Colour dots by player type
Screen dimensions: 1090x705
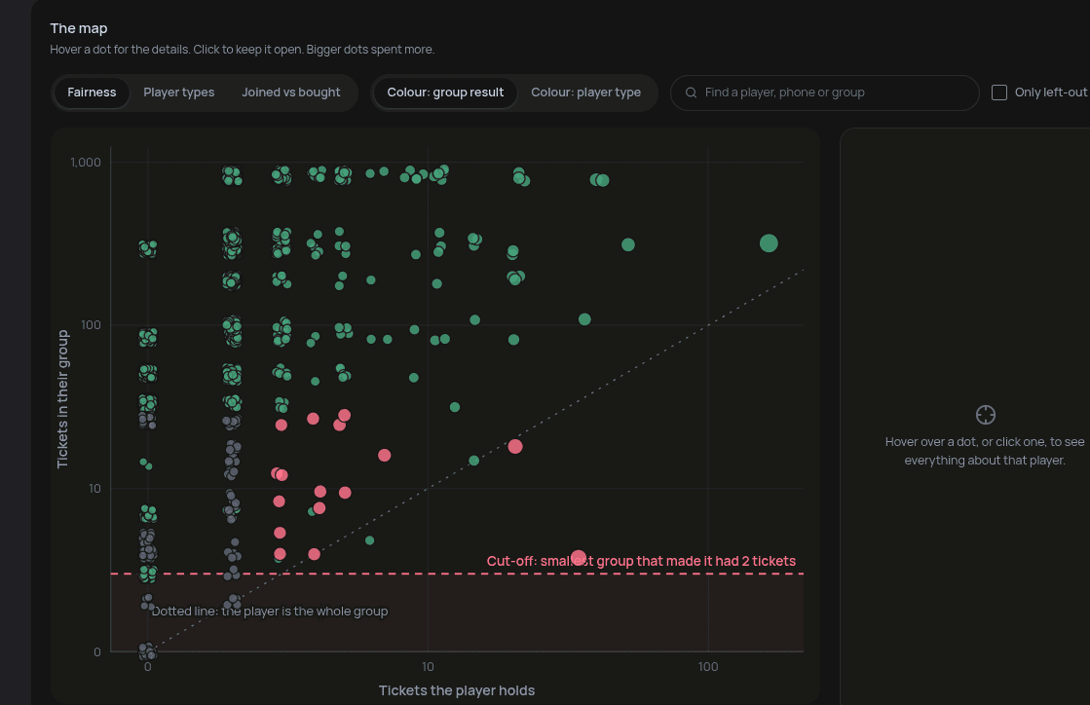pos(586,93)
